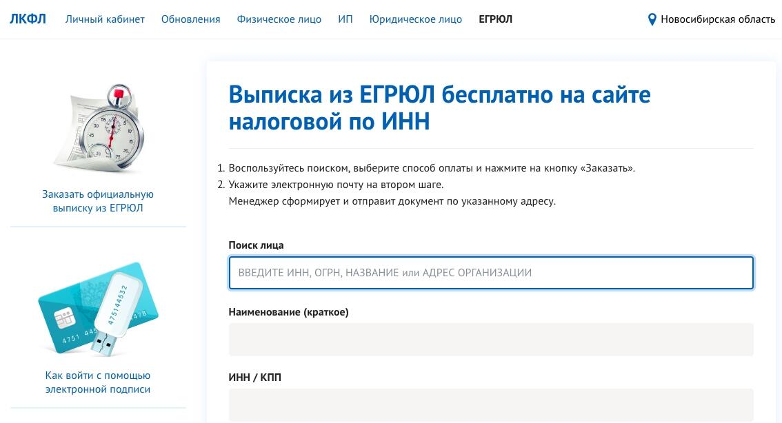Open the ИП navigation item
This screenshot has height=423, width=782.
click(345, 19)
